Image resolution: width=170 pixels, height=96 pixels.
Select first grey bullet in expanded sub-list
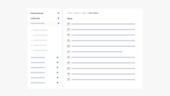click(32, 30)
